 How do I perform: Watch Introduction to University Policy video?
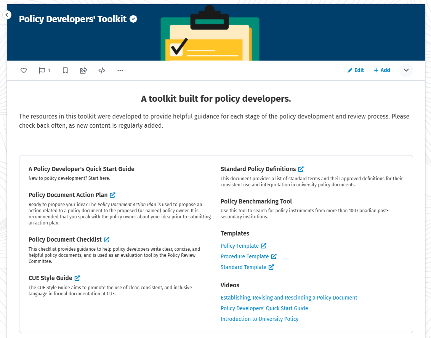tap(260, 319)
